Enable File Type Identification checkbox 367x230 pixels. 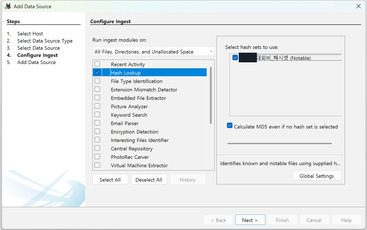click(x=97, y=81)
